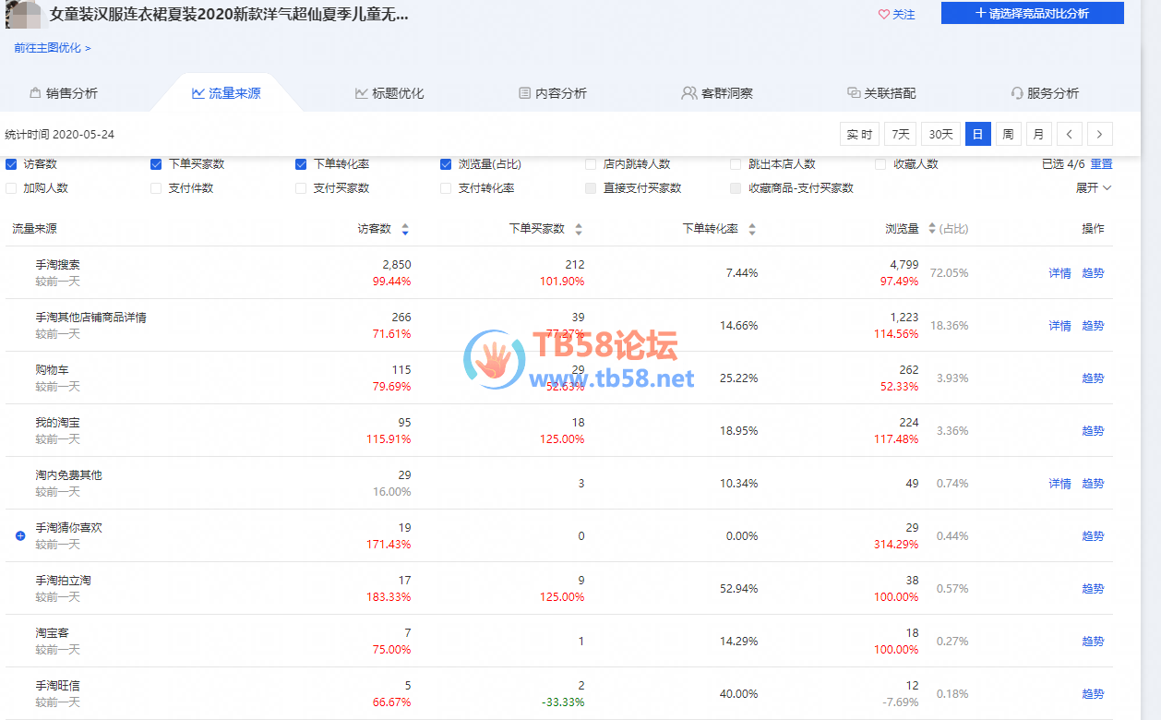Screen dimensions: 1161x720
Task: Go to next date with right chevron
Action: click(1099, 134)
